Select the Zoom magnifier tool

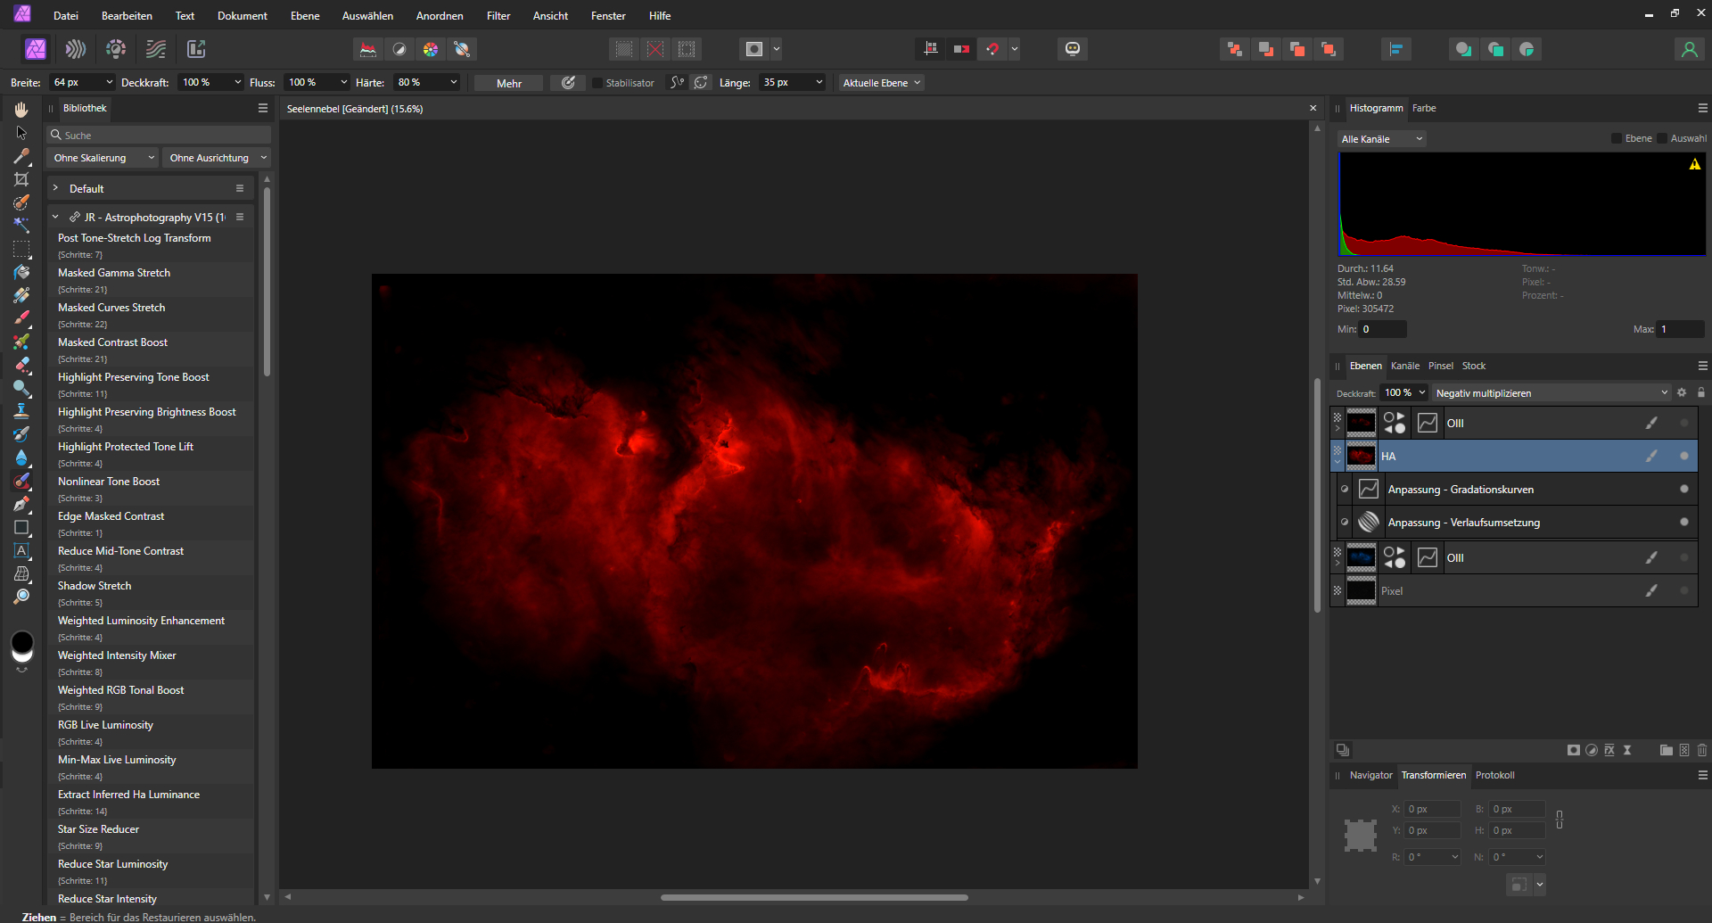coord(21,597)
